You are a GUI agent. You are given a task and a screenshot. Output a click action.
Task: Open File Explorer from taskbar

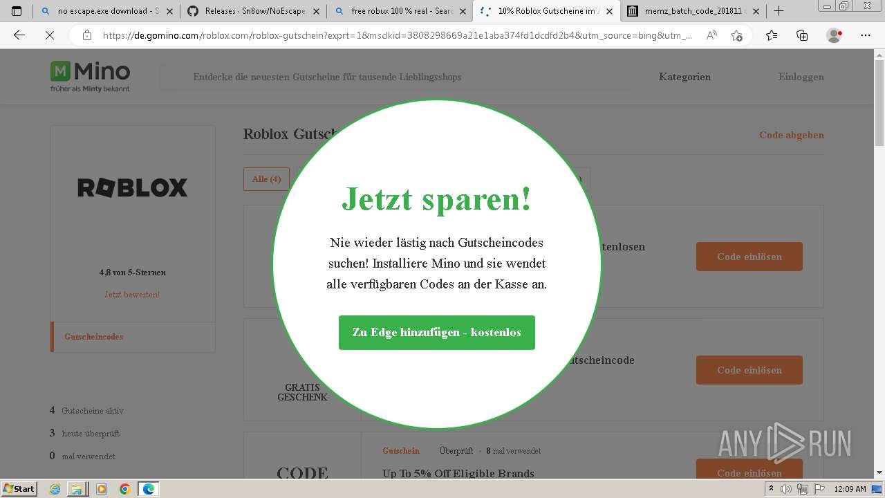point(77,489)
